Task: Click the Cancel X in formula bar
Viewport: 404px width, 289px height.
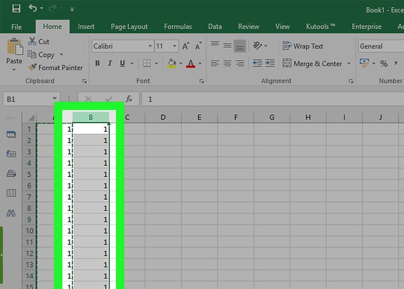Action: (x=88, y=99)
